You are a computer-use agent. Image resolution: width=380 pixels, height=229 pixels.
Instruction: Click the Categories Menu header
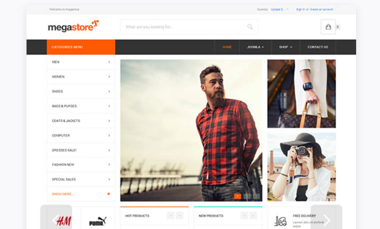point(81,47)
